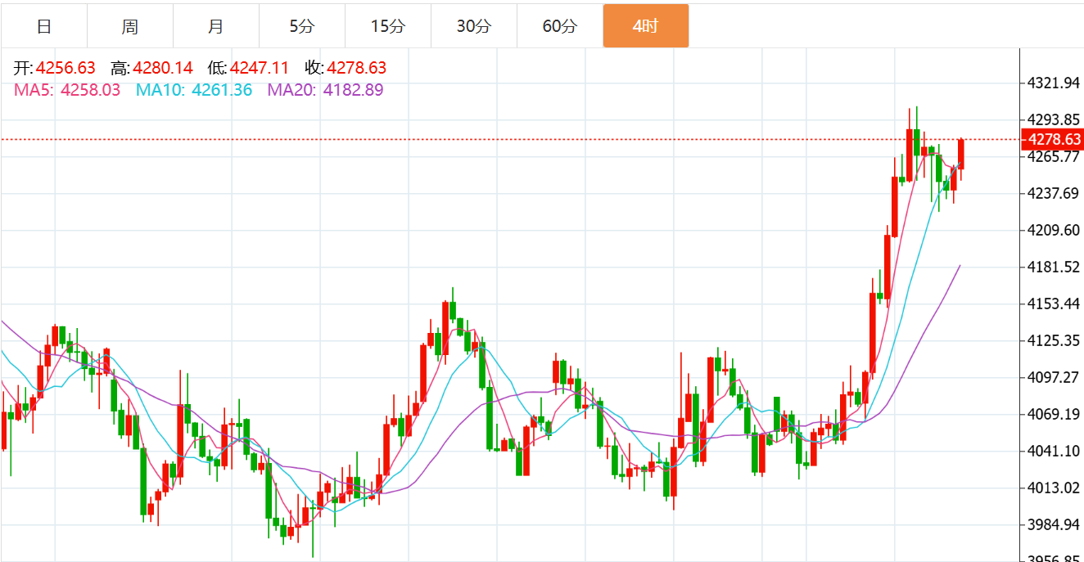
Task: Click the 3984.94 price axis label
Action: coord(1053,524)
